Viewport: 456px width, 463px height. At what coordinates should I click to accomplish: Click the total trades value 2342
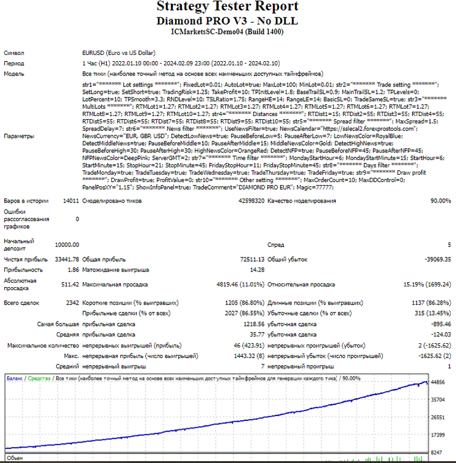(73, 302)
